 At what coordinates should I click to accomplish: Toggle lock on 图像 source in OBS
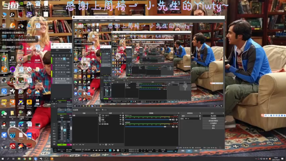pyautogui.click(x=123, y=120)
